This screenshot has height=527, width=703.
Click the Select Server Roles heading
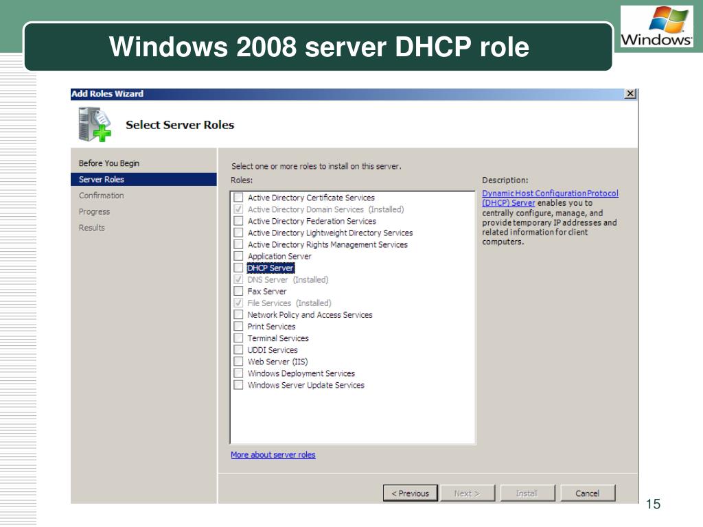(180, 125)
